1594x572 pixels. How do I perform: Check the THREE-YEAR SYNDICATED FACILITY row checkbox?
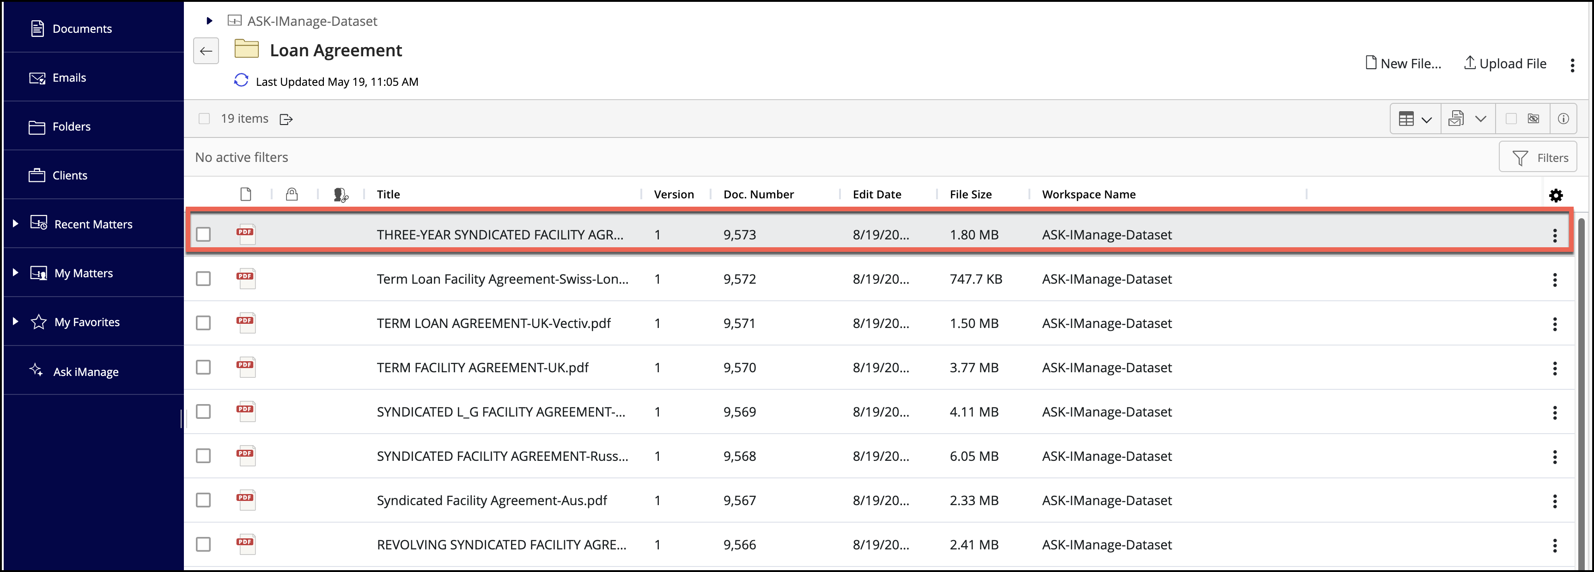204,235
